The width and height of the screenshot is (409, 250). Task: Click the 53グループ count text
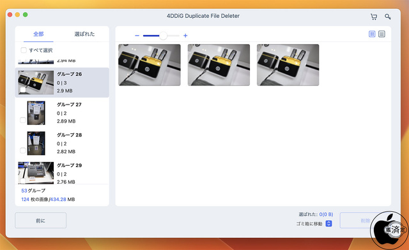click(x=33, y=191)
